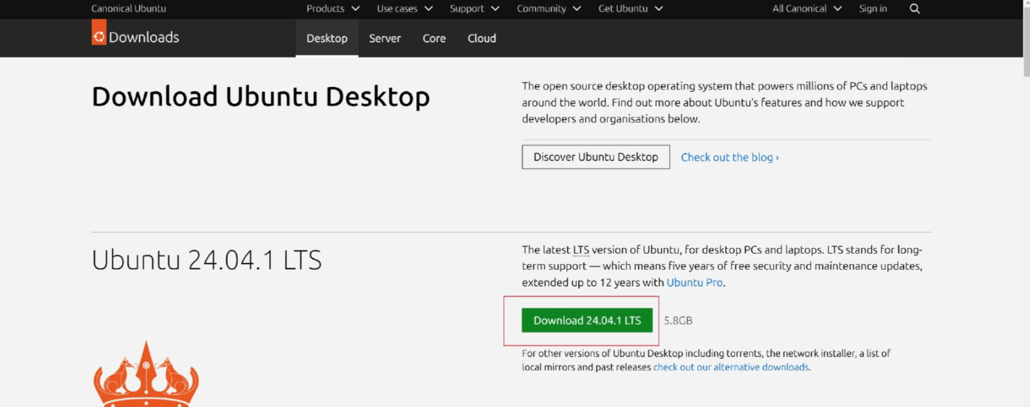
Task: Switch to the Core tab
Action: pyautogui.click(x=434, y=38)
